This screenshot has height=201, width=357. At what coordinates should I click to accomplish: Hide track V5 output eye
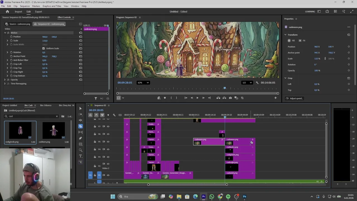point(108,142)
